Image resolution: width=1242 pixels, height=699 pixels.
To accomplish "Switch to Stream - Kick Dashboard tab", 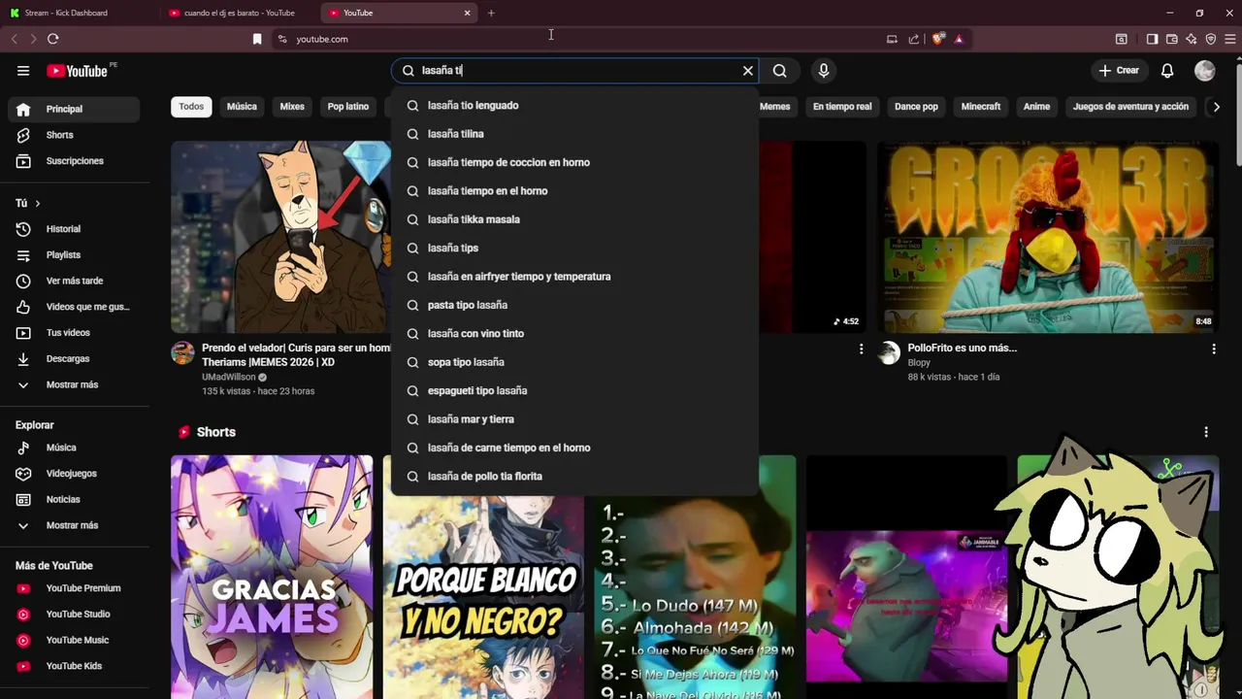I will coord(78,13).
